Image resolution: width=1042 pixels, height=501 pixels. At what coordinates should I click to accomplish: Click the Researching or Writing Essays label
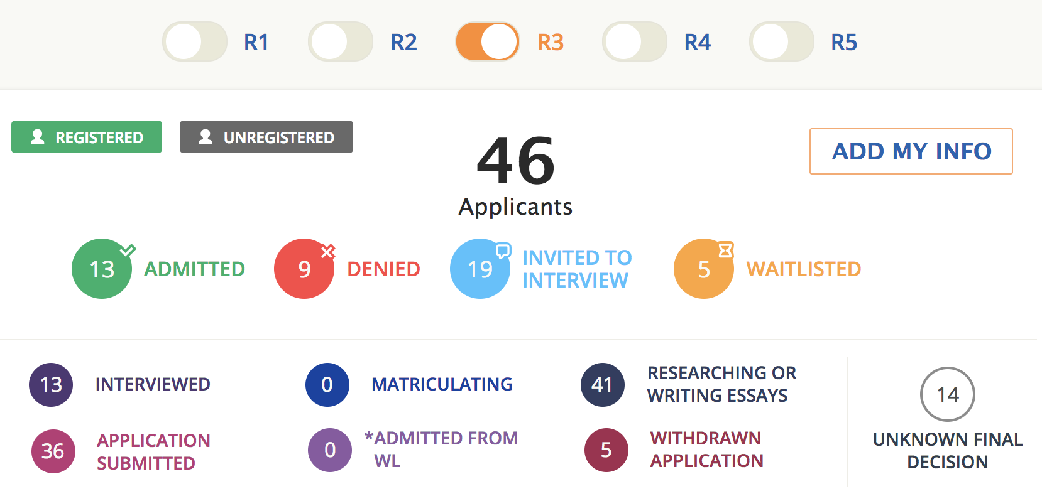pos(721,384)
